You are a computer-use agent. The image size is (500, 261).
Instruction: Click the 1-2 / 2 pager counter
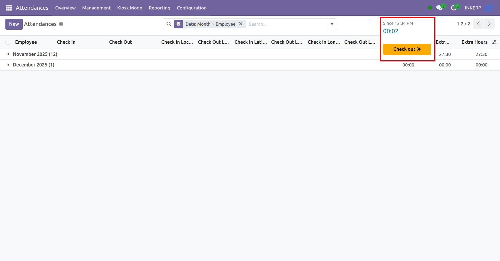click(x=463, y=24)
